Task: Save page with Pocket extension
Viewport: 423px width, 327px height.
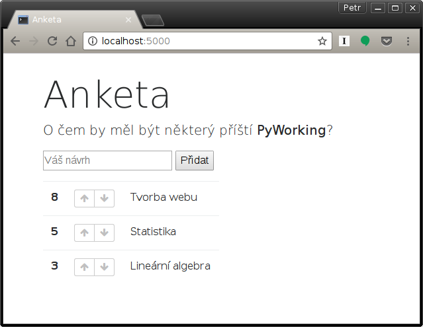Action: 387,41
